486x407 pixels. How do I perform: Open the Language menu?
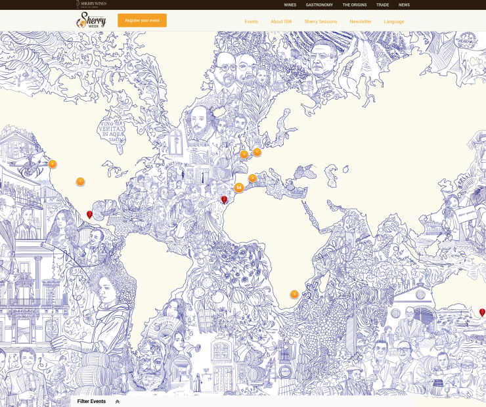[393, 22]
